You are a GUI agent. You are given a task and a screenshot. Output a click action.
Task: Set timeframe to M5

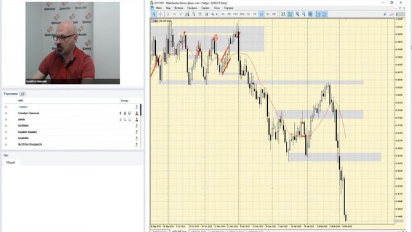[x=229, y=14]
